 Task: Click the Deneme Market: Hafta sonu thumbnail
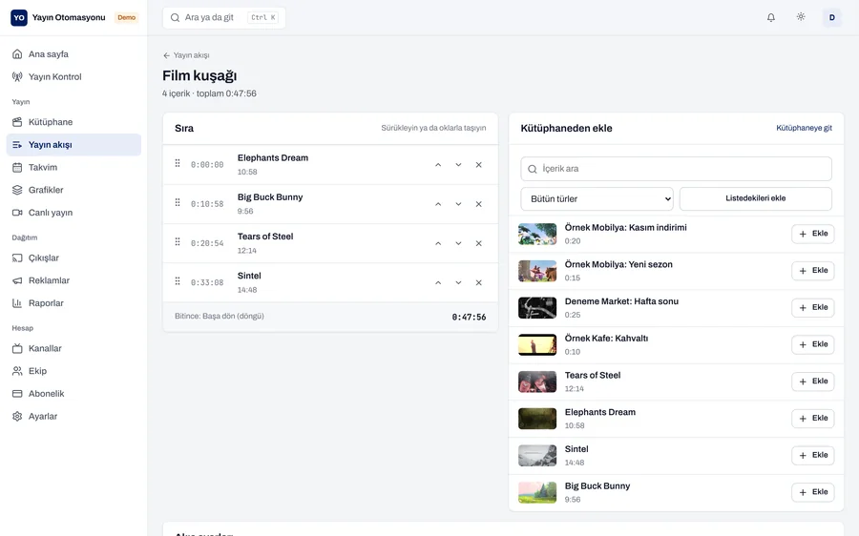tap(537, 308)
